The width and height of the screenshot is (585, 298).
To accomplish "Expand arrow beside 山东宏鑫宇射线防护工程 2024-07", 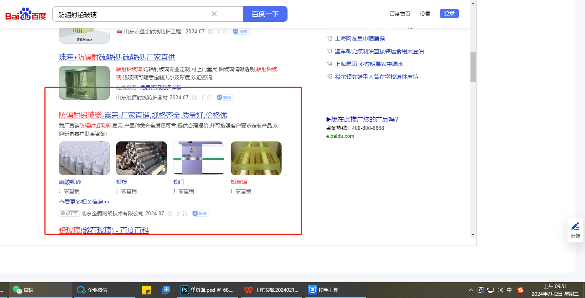I will coord(210,32).
